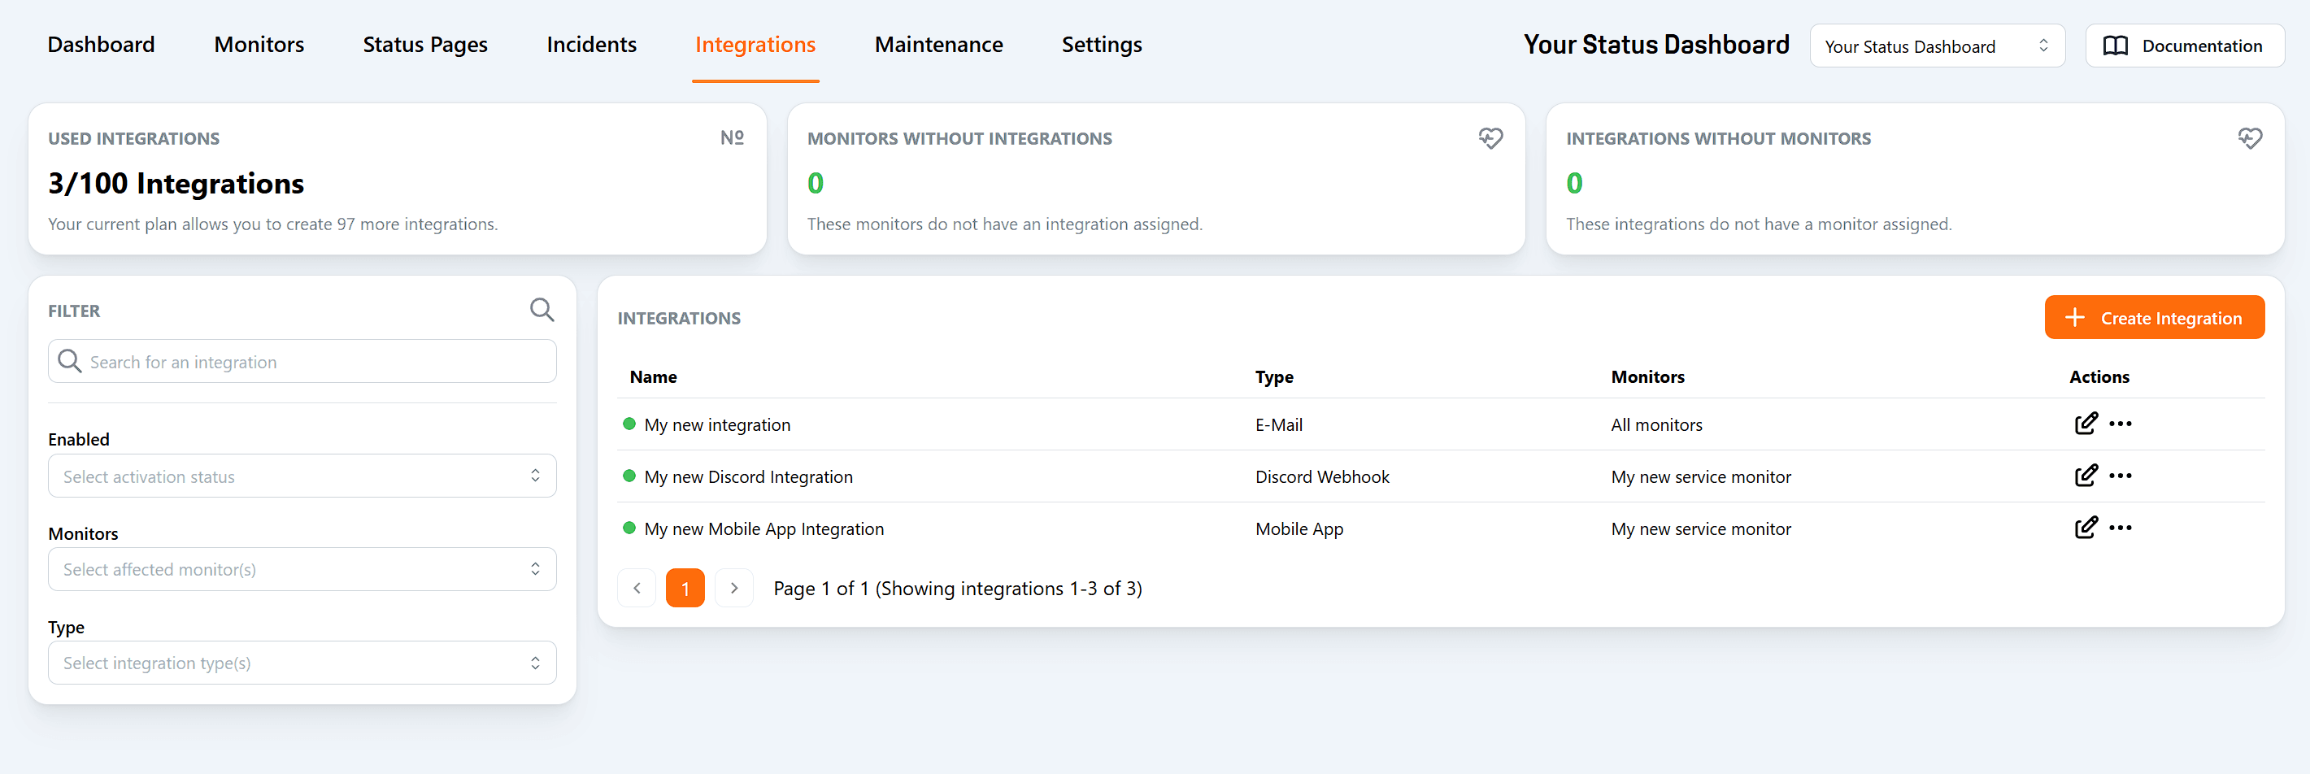The height and width of the screenshot is (774, 2310).
Task: Click the filter magnifier icon
Action: (542, 311)
